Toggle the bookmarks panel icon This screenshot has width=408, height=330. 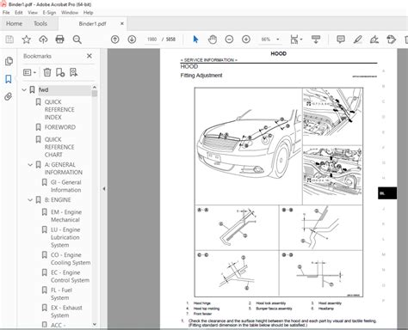(x=9, y=79)
